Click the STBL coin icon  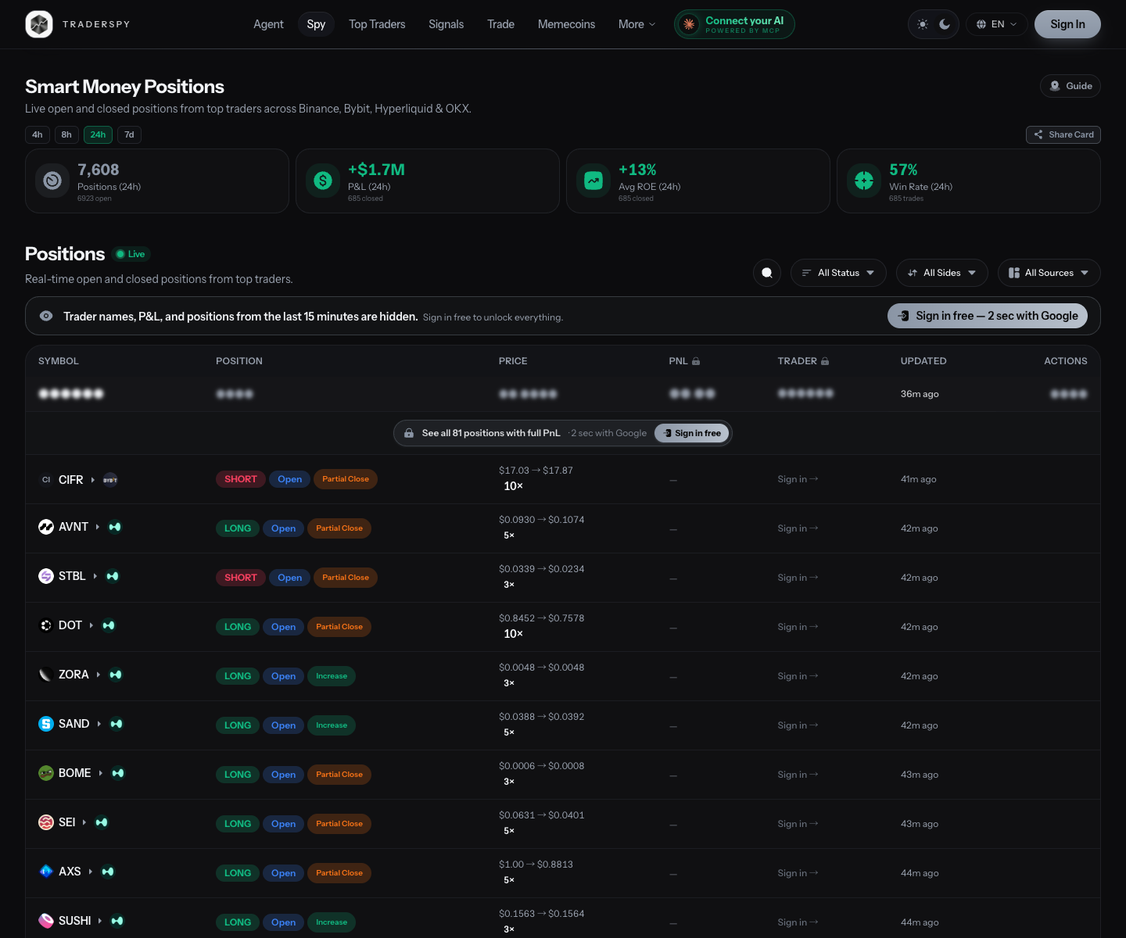tap(46, 576)
